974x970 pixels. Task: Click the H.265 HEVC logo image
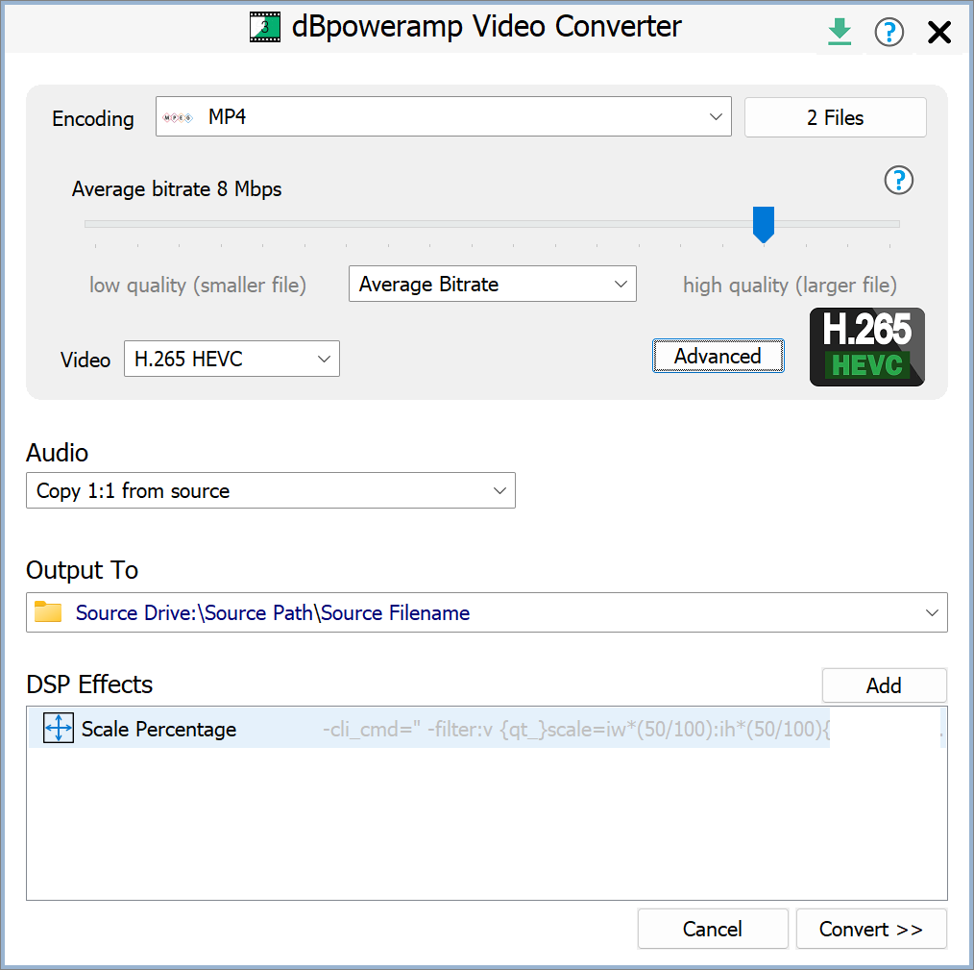[x=866, y=347]
